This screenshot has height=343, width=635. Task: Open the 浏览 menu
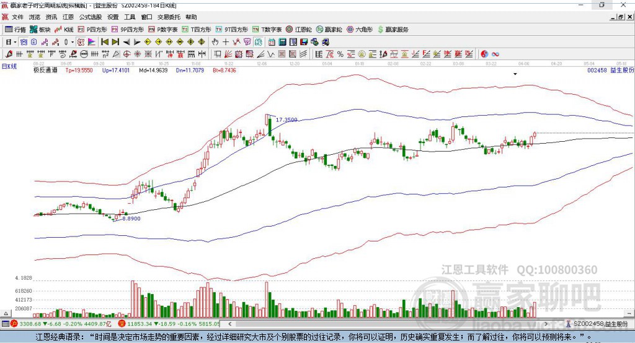pyautogui.click(x=35, y=17)
